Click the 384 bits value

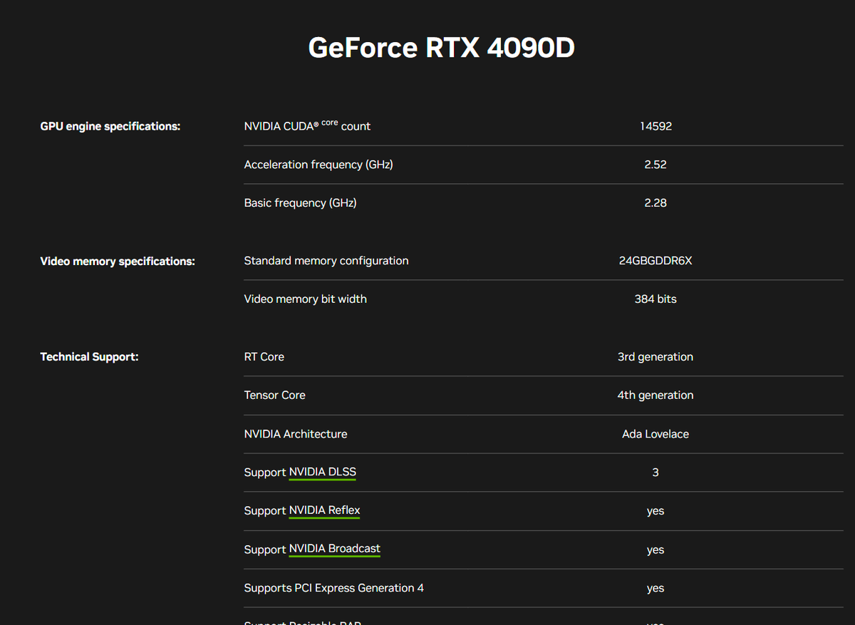coord(655,299)
